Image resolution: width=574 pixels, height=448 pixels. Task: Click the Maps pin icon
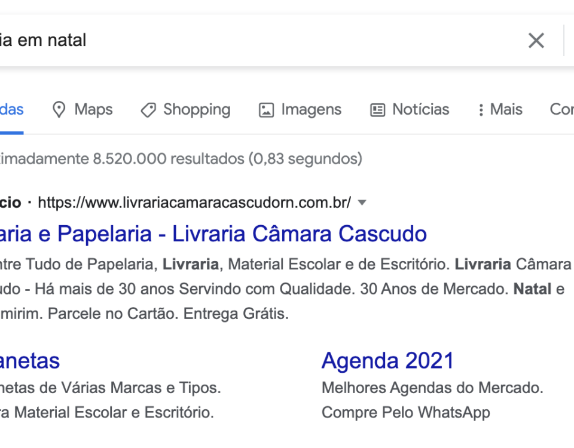pos(59,110)
